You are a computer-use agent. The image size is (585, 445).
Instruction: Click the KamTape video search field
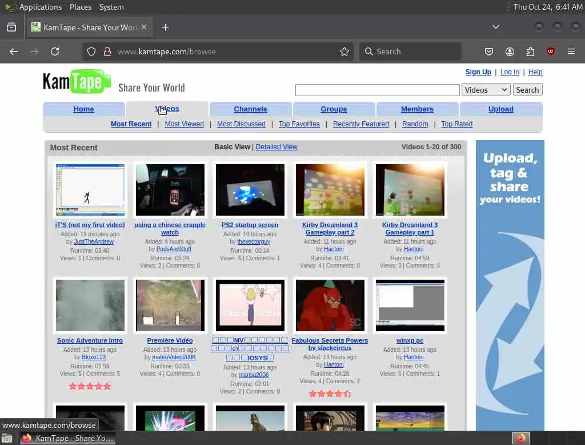[377, 90]
